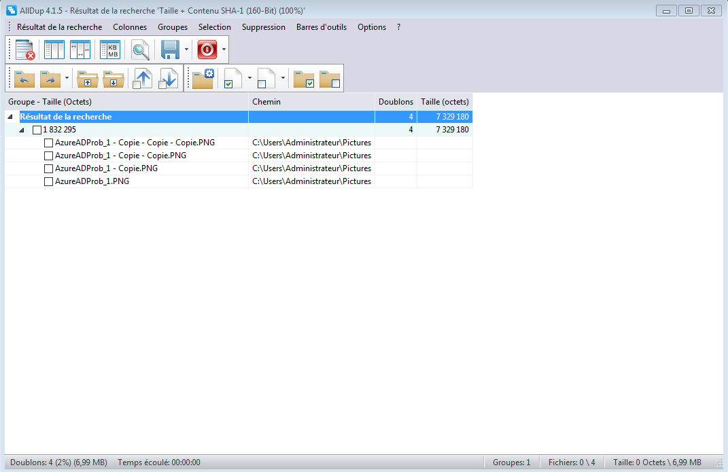
Task: Collapse the 1 832 295 group node
Action: 22,130
